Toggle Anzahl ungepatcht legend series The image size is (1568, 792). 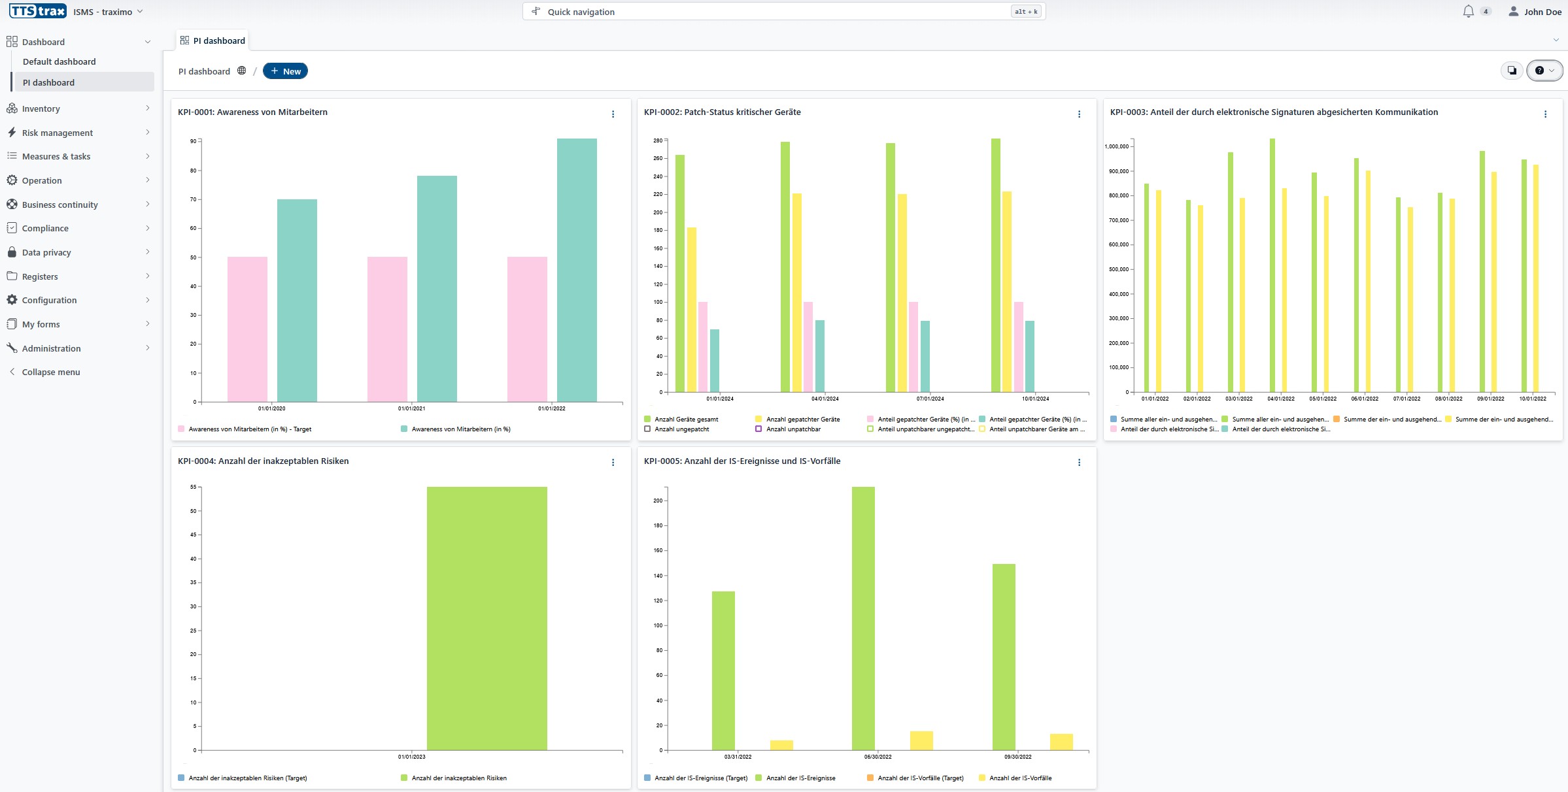(x=681, y=429)
